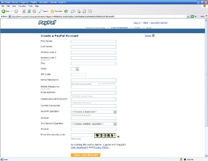Go back with the Back toolbar button
Screen dimensions: 208x161
click(5, 11)
